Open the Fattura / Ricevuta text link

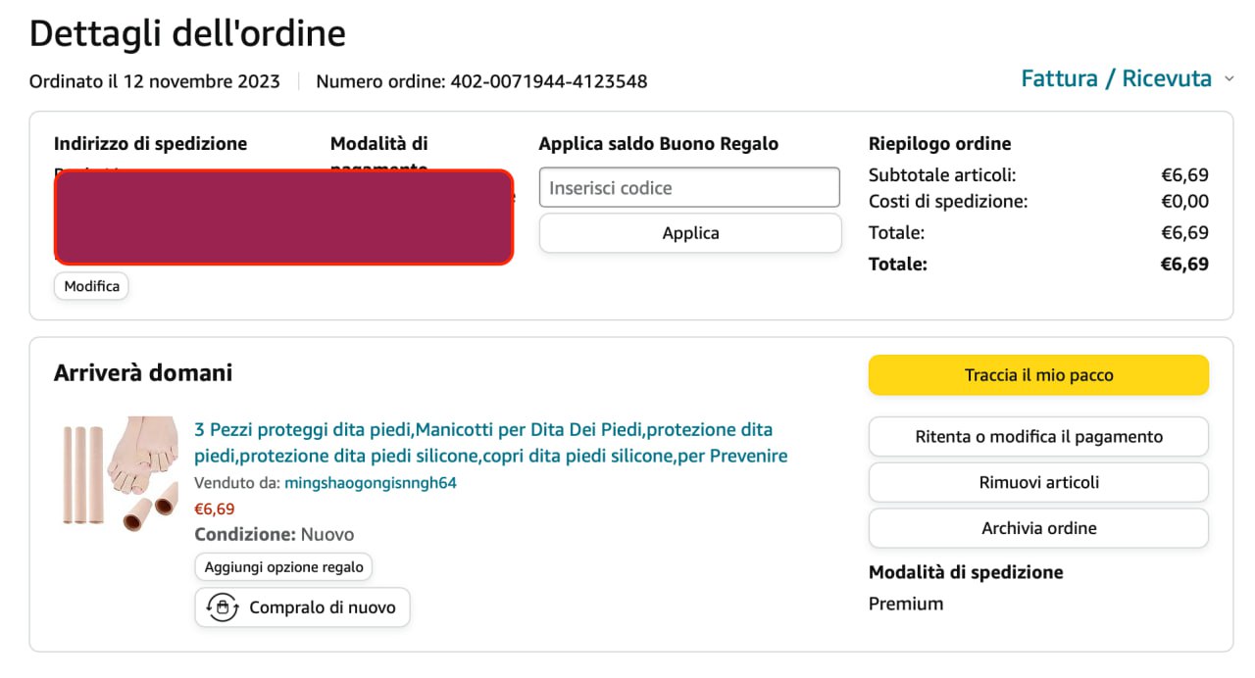(1116, 79)
